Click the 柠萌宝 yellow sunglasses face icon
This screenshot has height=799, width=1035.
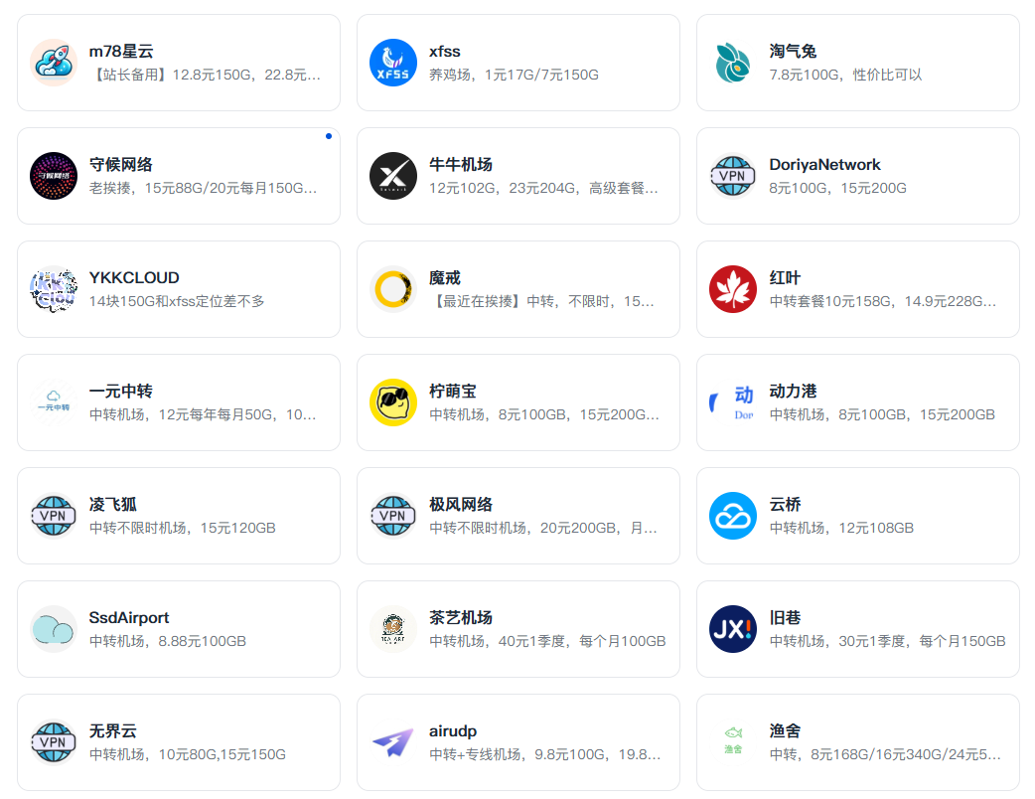393,402
